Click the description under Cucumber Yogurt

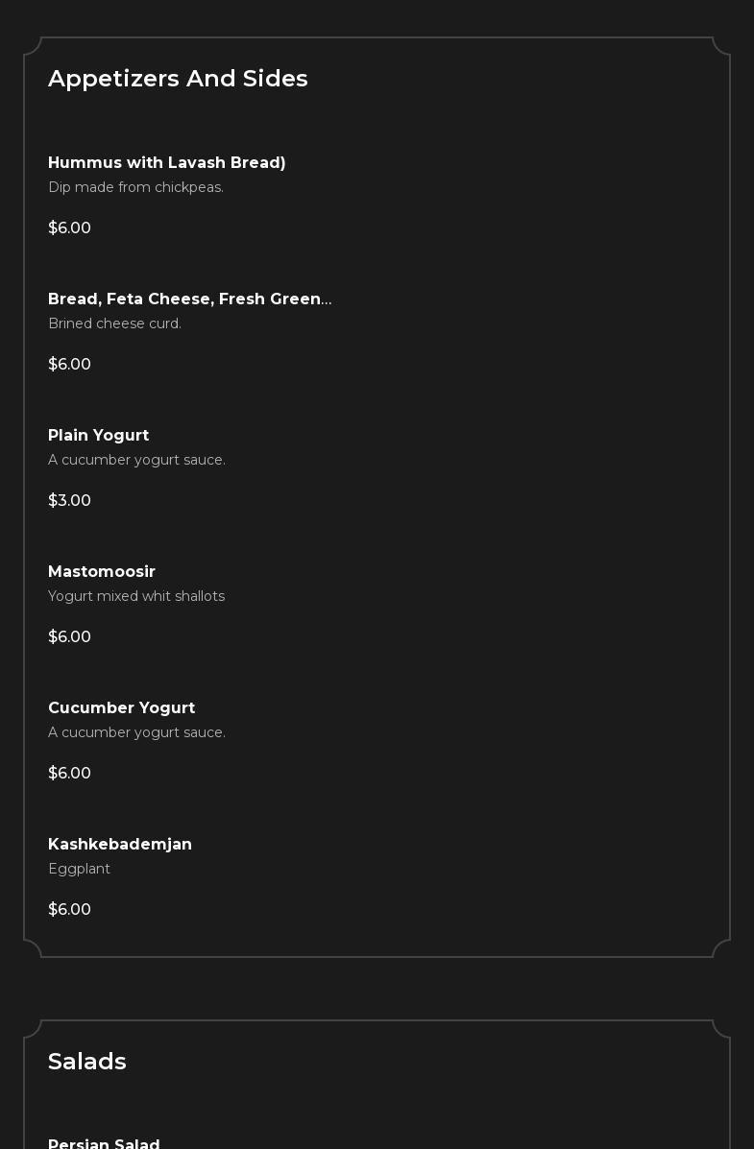[136, 733]
